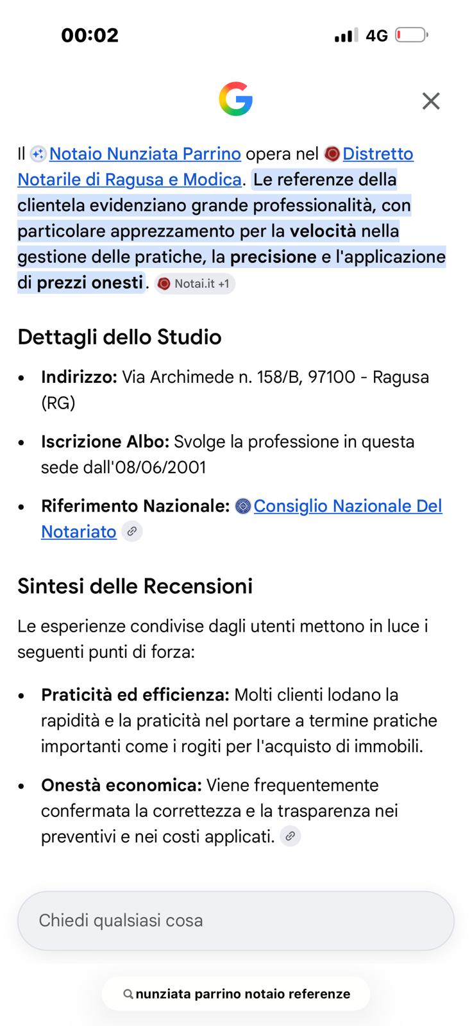The image size is (472, 1026).
Task: Tap the link chip after Notariato
Action: 132,532
